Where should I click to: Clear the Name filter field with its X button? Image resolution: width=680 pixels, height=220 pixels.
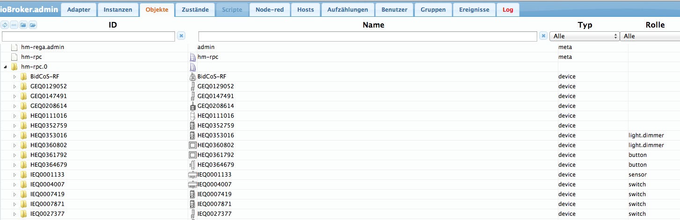pos(543,35)
